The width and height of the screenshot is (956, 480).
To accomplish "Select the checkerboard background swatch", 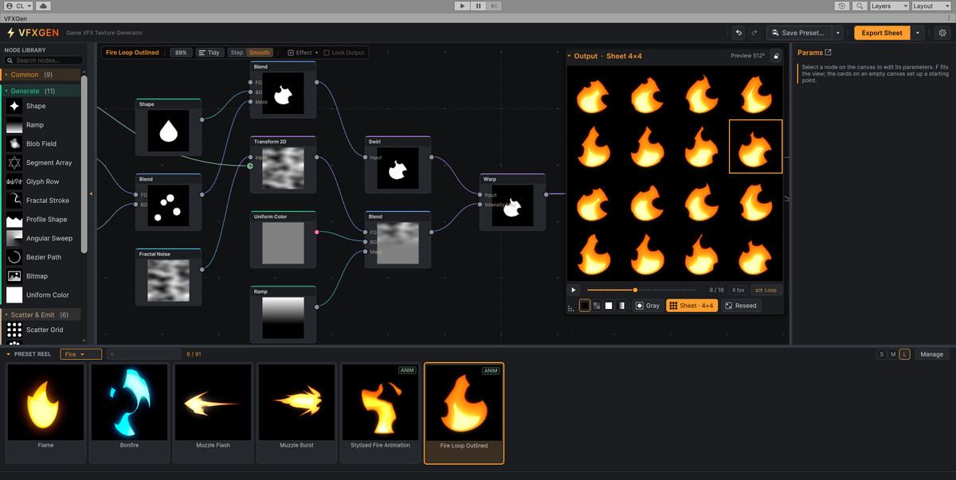I will (x=597, y=306).
